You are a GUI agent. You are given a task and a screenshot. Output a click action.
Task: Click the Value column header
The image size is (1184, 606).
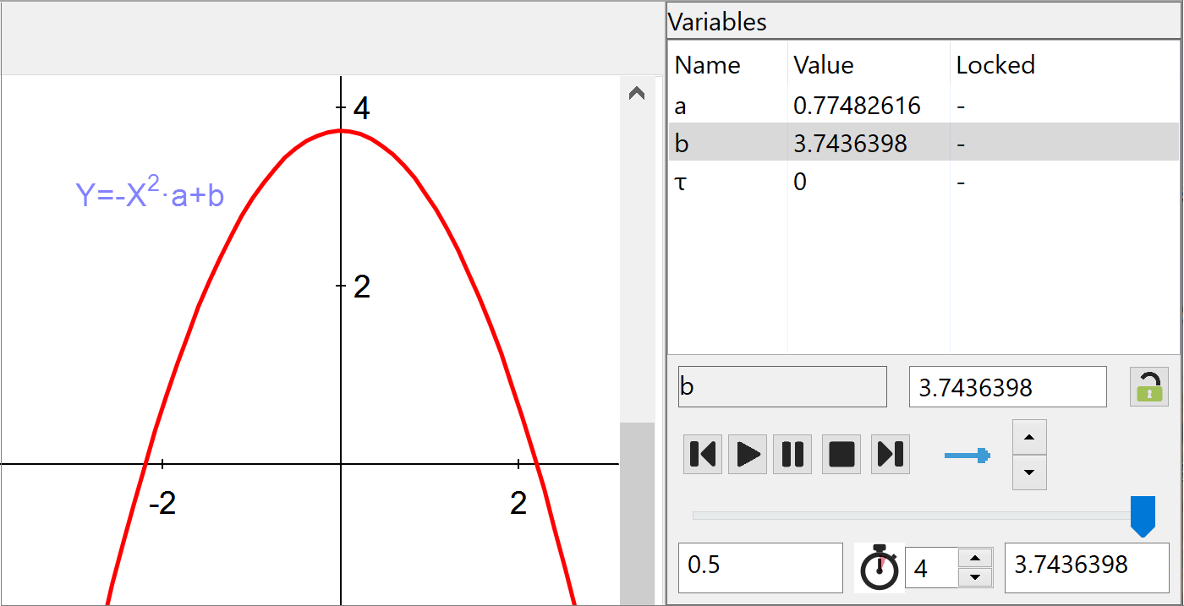tap(823, 65)
